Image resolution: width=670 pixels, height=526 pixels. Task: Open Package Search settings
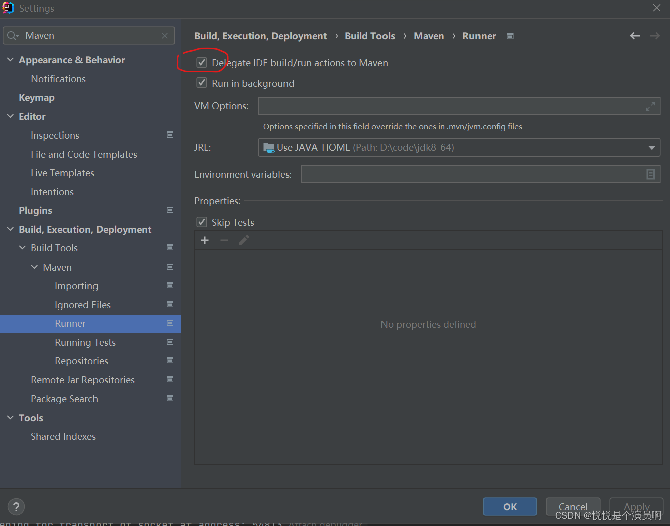click(x=64, y=399)
